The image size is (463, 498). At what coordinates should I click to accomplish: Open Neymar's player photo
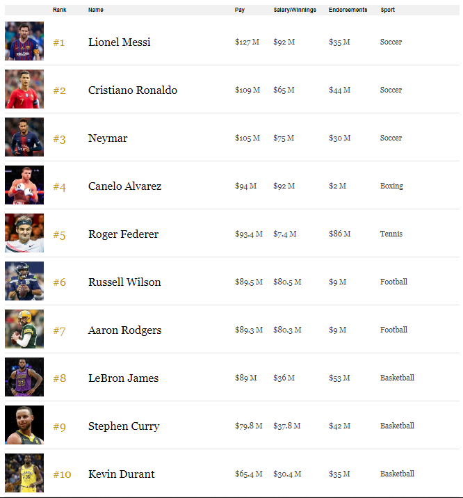[24, 137]
